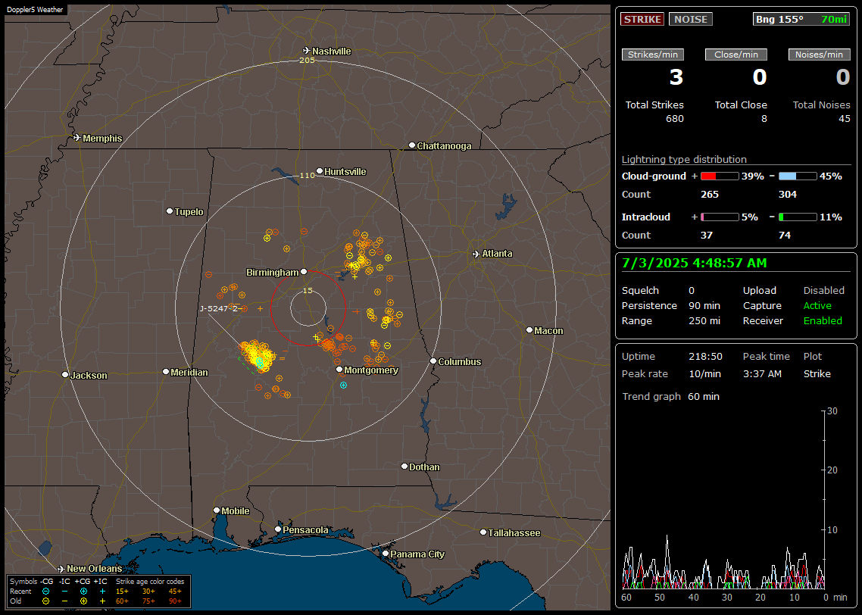
Task: Click the Tallahassee city dot marker
Action: coord(483,532)
